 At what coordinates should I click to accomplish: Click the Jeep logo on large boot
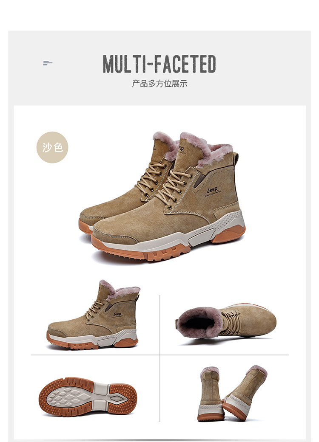(x=212, y=190)
